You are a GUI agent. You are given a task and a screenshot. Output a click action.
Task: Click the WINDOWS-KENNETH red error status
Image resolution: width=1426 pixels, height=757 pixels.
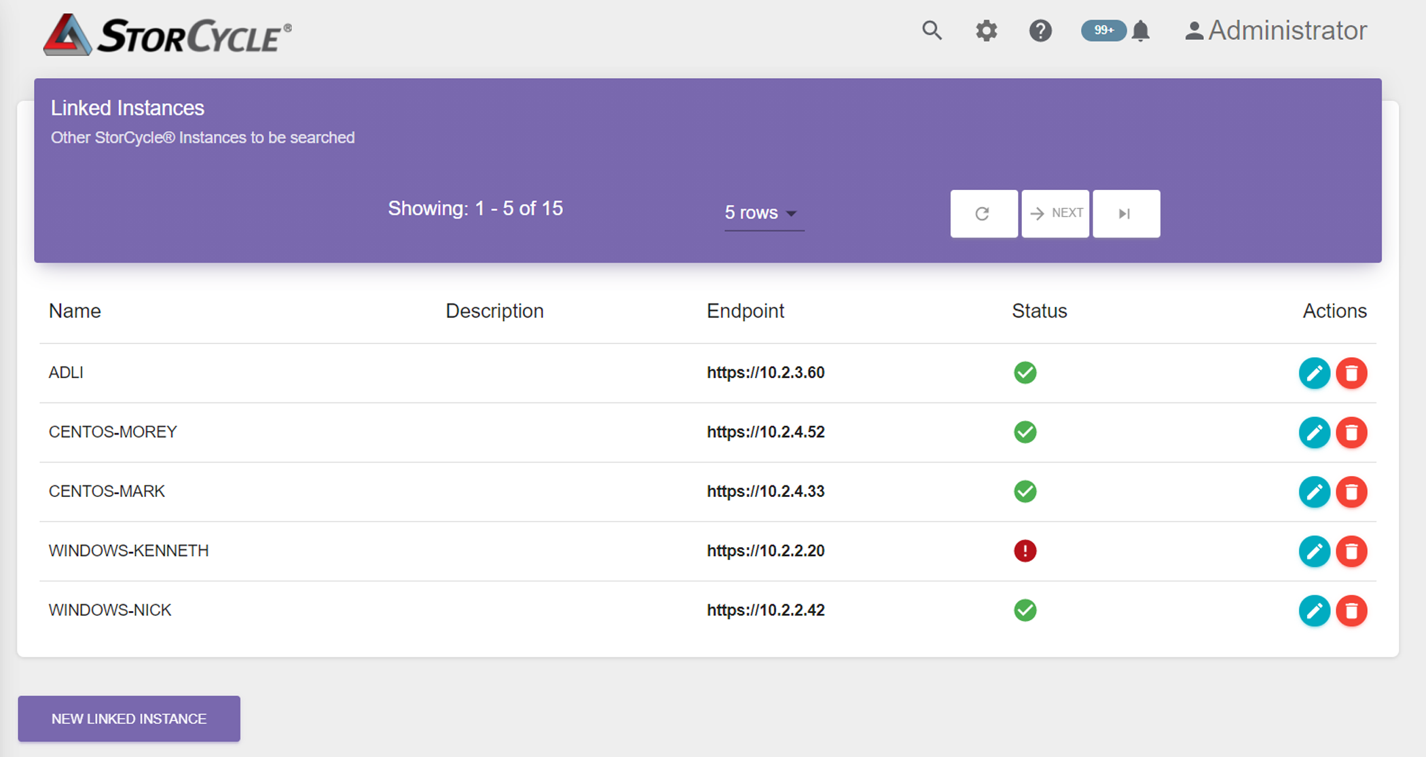[1025, 551]
